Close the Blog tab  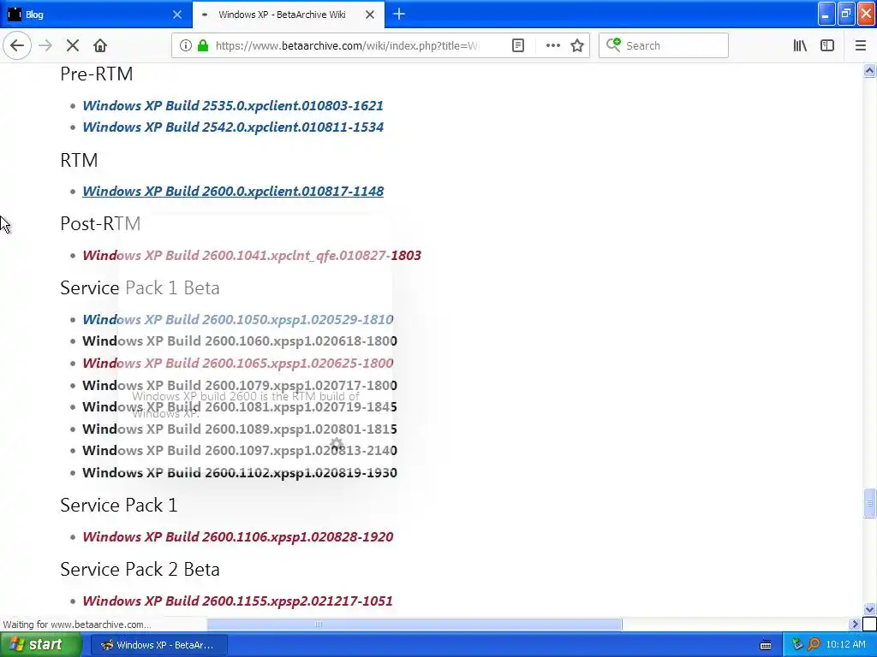pos(177,15)
